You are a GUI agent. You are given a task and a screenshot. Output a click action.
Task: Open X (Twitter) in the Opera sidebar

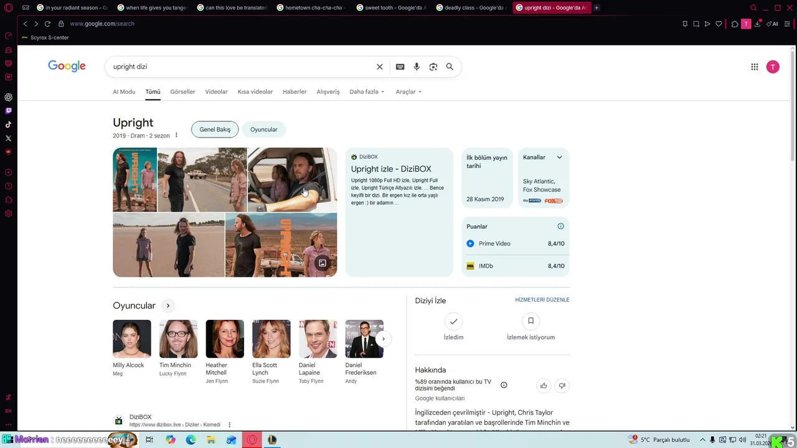pos(8,138)
